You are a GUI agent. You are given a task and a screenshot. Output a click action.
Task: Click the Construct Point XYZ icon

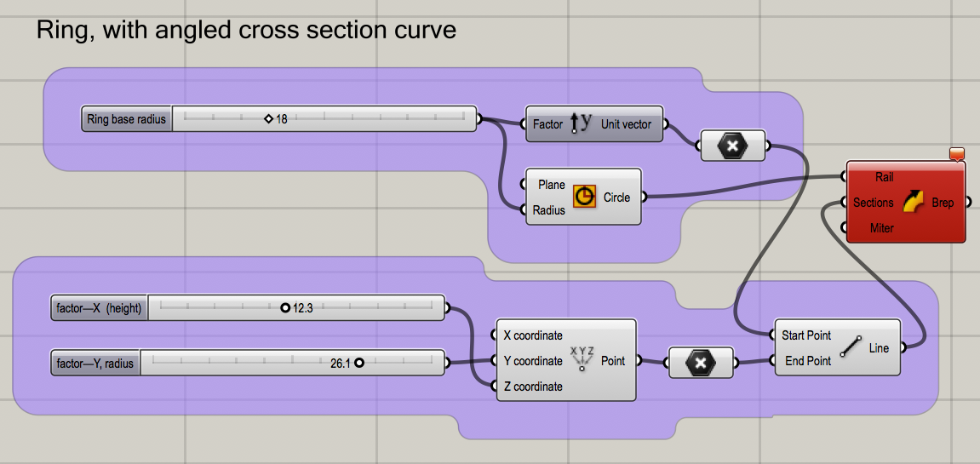[582, 360]
